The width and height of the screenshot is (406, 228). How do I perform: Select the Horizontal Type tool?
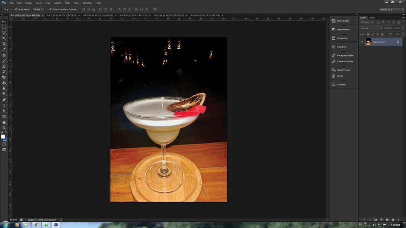tap(4, 106)
